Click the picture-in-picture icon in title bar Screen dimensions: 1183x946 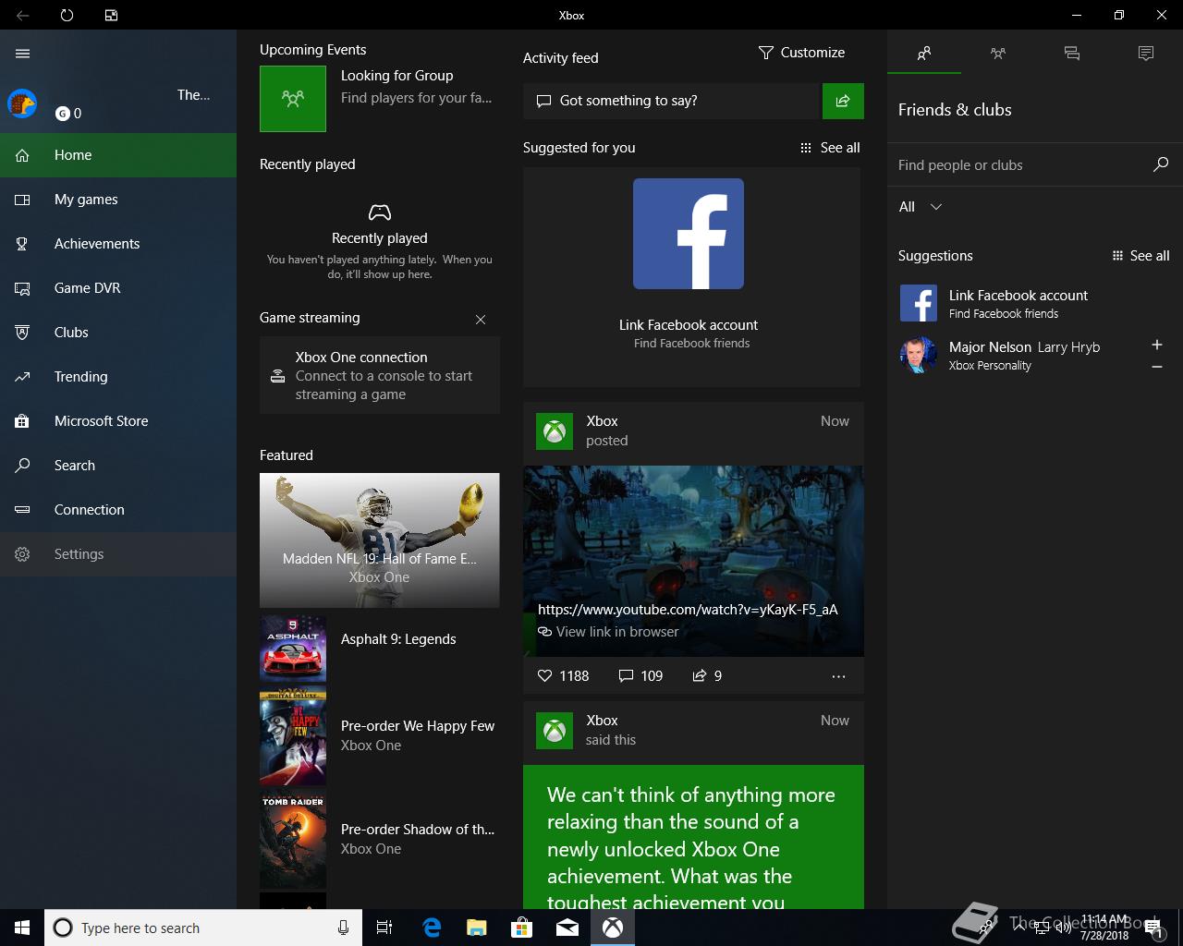click(111, 15)
